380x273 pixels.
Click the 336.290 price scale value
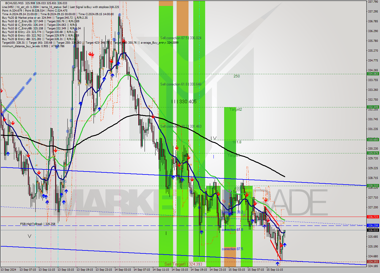pyautogui.click(x=373, y=31)
